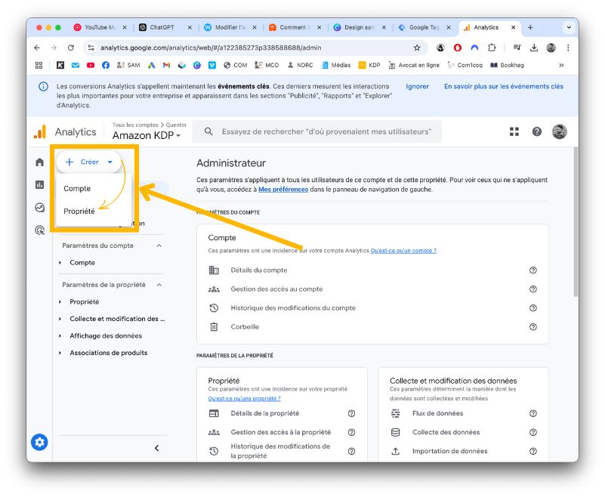605x497 pixels.
Task: Click help icon for Détails du compte
Action: 532,270
